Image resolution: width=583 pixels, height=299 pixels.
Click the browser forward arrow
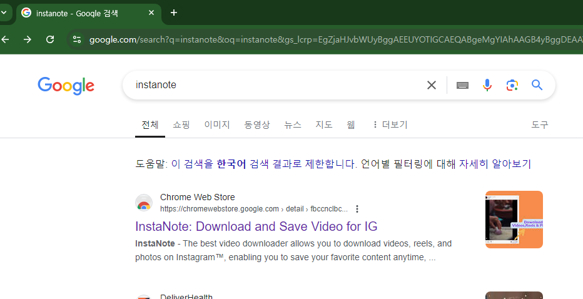(x=28, y=39)
